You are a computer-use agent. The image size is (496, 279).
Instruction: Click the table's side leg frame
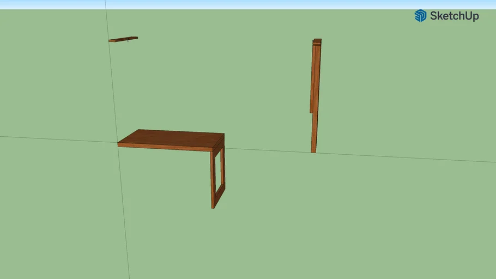pos(214,180)
